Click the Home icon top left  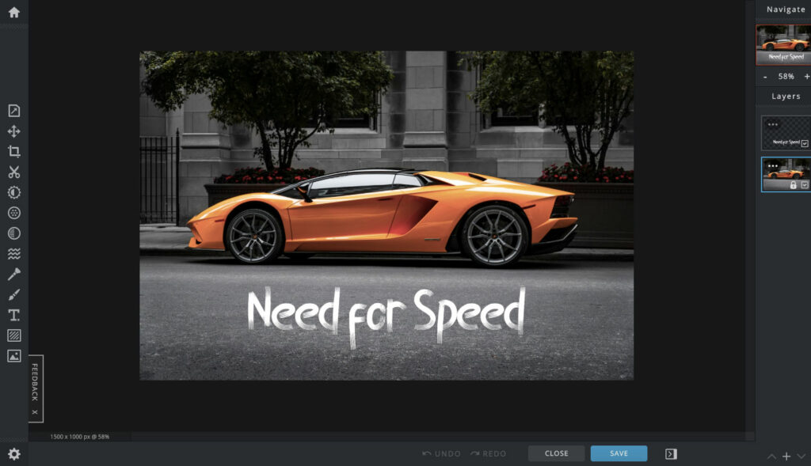click(x=13, y=10)
